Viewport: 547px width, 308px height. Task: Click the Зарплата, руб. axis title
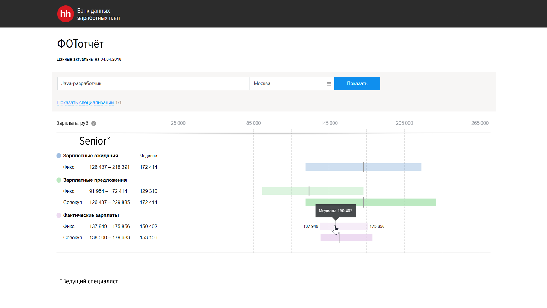pos(73,123)
